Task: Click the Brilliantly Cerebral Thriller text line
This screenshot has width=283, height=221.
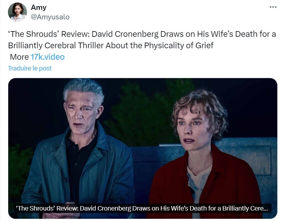Action: [111, 45]
